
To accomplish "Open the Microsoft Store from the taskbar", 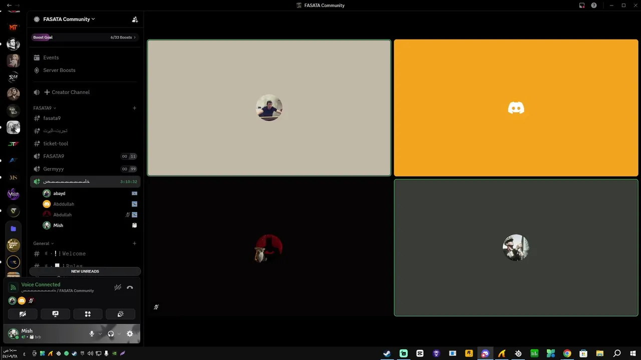I will [x=583, y=353].
